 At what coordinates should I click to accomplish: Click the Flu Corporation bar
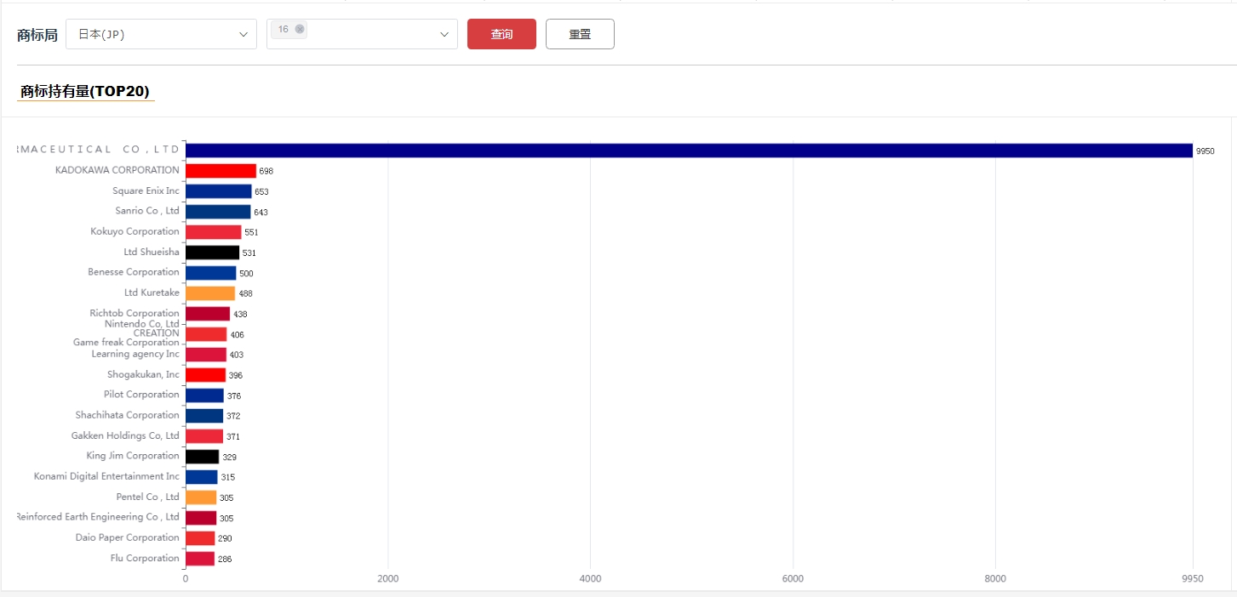[200, 559]
